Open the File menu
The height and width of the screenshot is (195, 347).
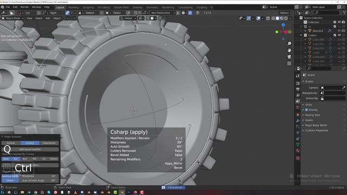click(8, 7)
